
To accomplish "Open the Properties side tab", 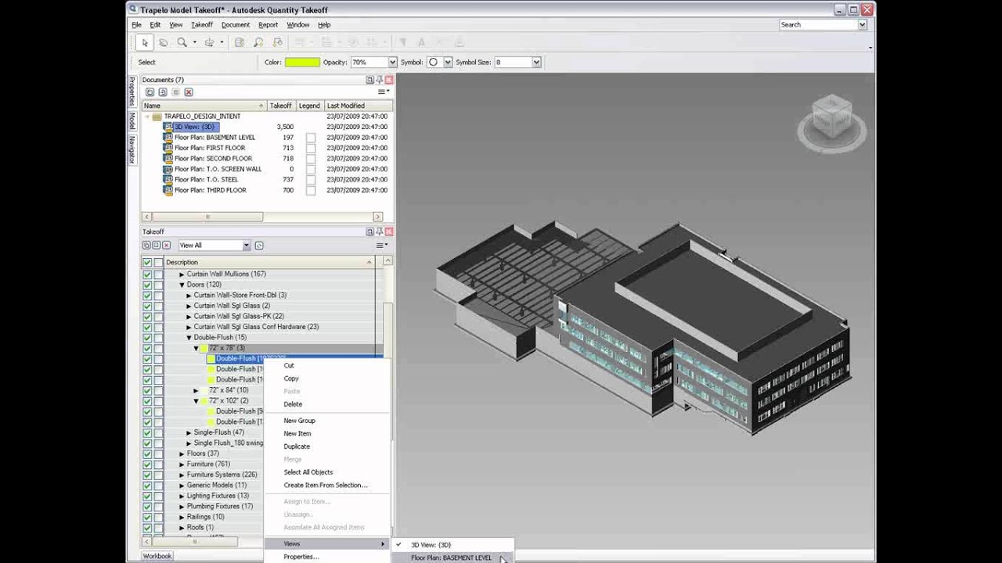I will coord(132,91).
